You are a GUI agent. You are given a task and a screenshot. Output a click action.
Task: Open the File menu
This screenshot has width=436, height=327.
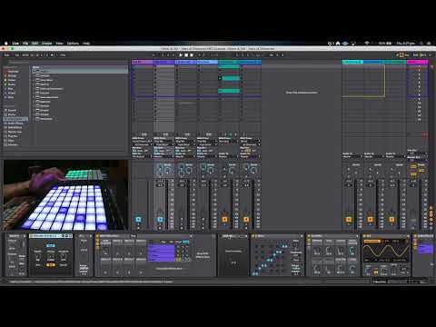pos(25,44)
